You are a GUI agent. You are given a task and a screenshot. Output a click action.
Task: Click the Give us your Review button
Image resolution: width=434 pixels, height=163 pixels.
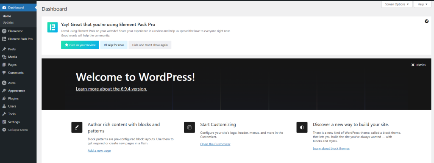point(80,45)
